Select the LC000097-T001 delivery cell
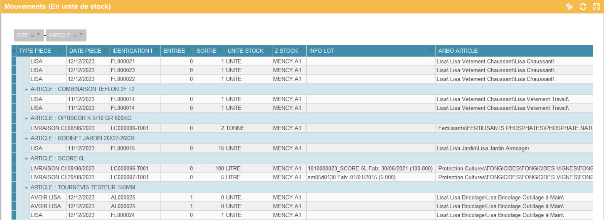This screenshot has width=604, height=220. pyautogui.click(x=129, y=177)
